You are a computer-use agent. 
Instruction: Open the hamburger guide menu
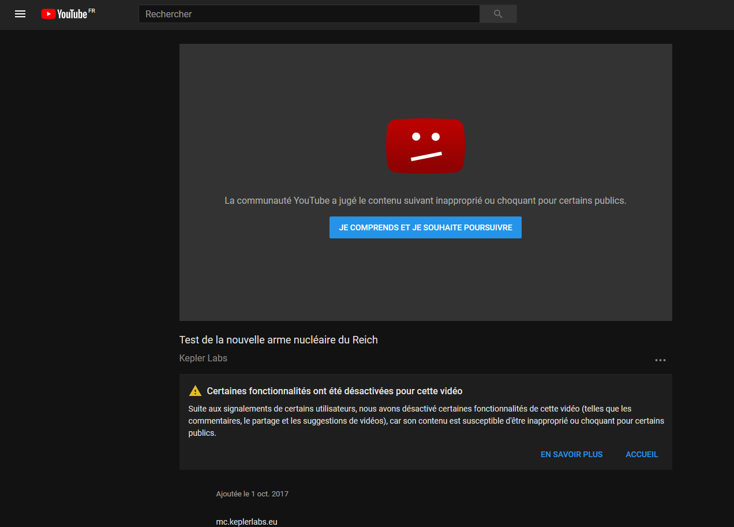(20, 14)
